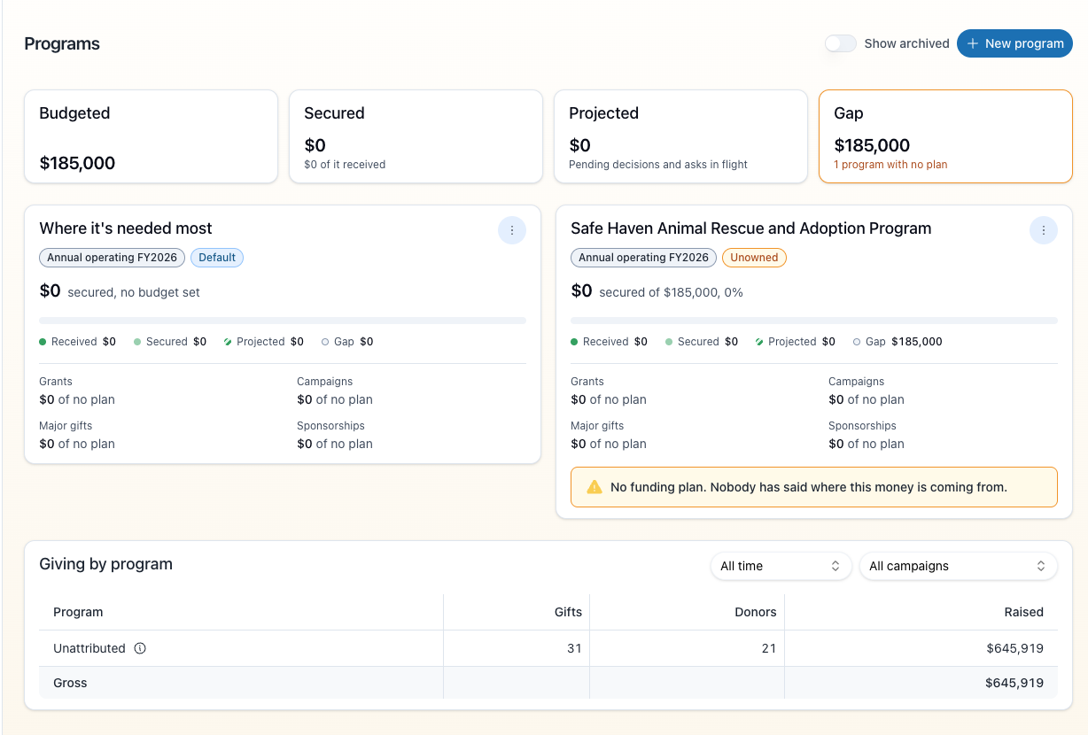Open the Where it's needed most program title
This screenshot has height=735, width=1088.
pos(126,228)
